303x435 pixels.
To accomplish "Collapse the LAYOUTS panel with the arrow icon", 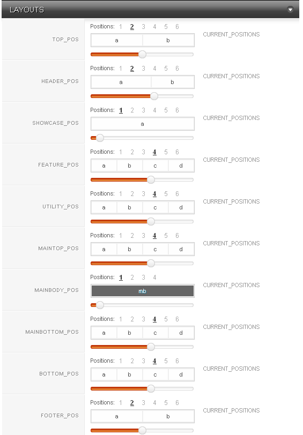I will point(290,10).
